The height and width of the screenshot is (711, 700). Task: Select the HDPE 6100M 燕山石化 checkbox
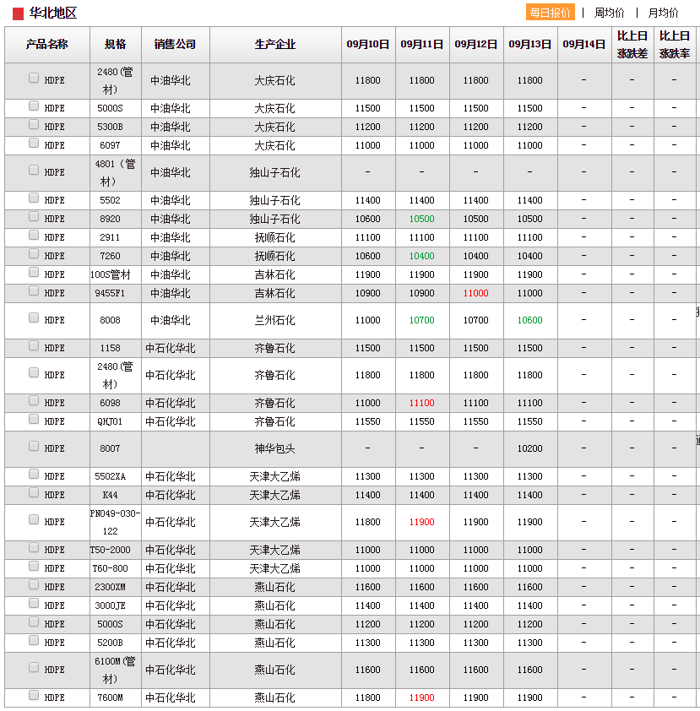click(x=34, y=667)
